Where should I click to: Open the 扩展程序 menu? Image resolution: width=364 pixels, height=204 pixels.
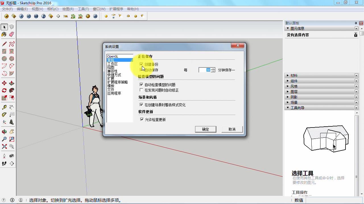pyautogui.click(x=116, y=9)
